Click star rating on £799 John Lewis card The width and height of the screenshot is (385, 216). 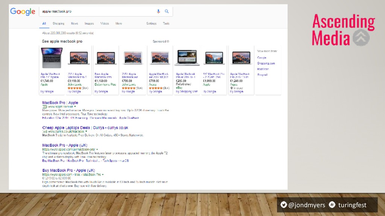pyautogui.click(x=129, y=88)
